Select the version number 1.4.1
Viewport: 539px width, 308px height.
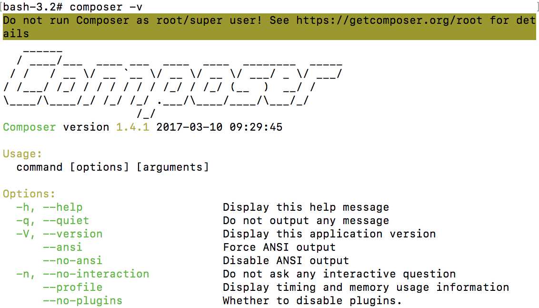(x=133, y=127)
